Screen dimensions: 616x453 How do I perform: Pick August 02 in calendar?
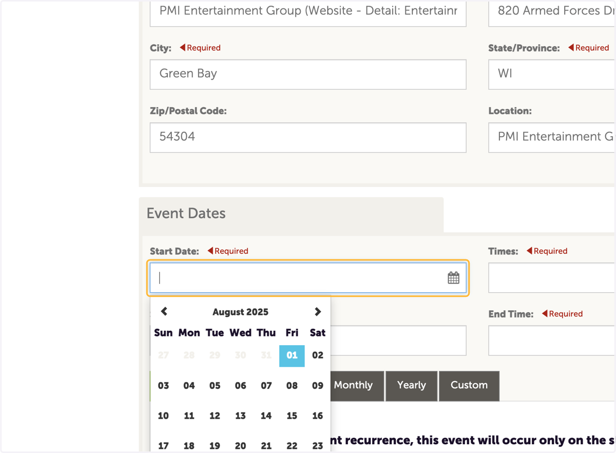318,355
